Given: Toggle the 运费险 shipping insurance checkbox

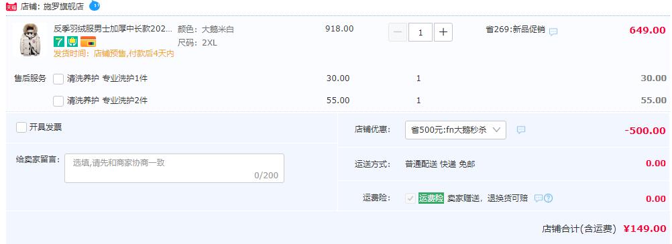Looking at the screenshot, I should 410,198.
